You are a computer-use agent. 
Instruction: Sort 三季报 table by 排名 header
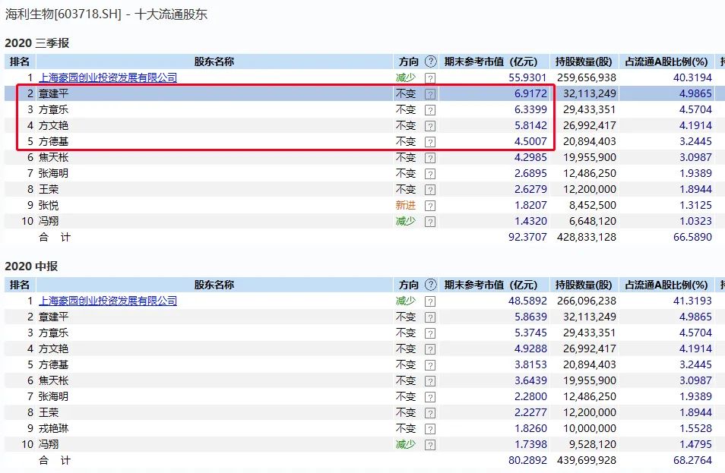(x=20, y=61)
